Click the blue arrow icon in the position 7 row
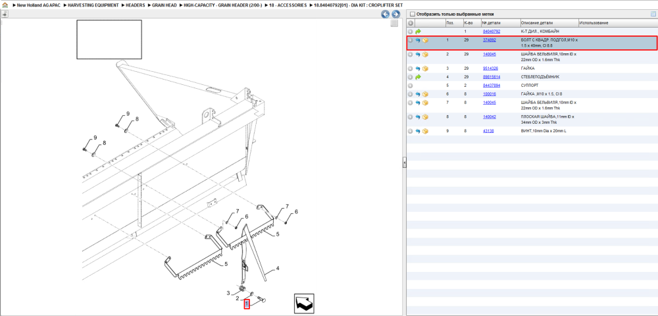The width and height of the screenshot is (658, 316). point(418,103)
